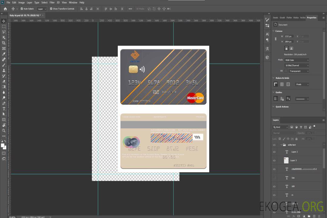Open the Transparent fill dropdown

[299, 71]
